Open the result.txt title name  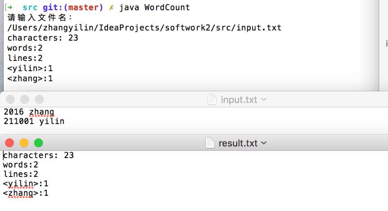[x=238, y=143]
